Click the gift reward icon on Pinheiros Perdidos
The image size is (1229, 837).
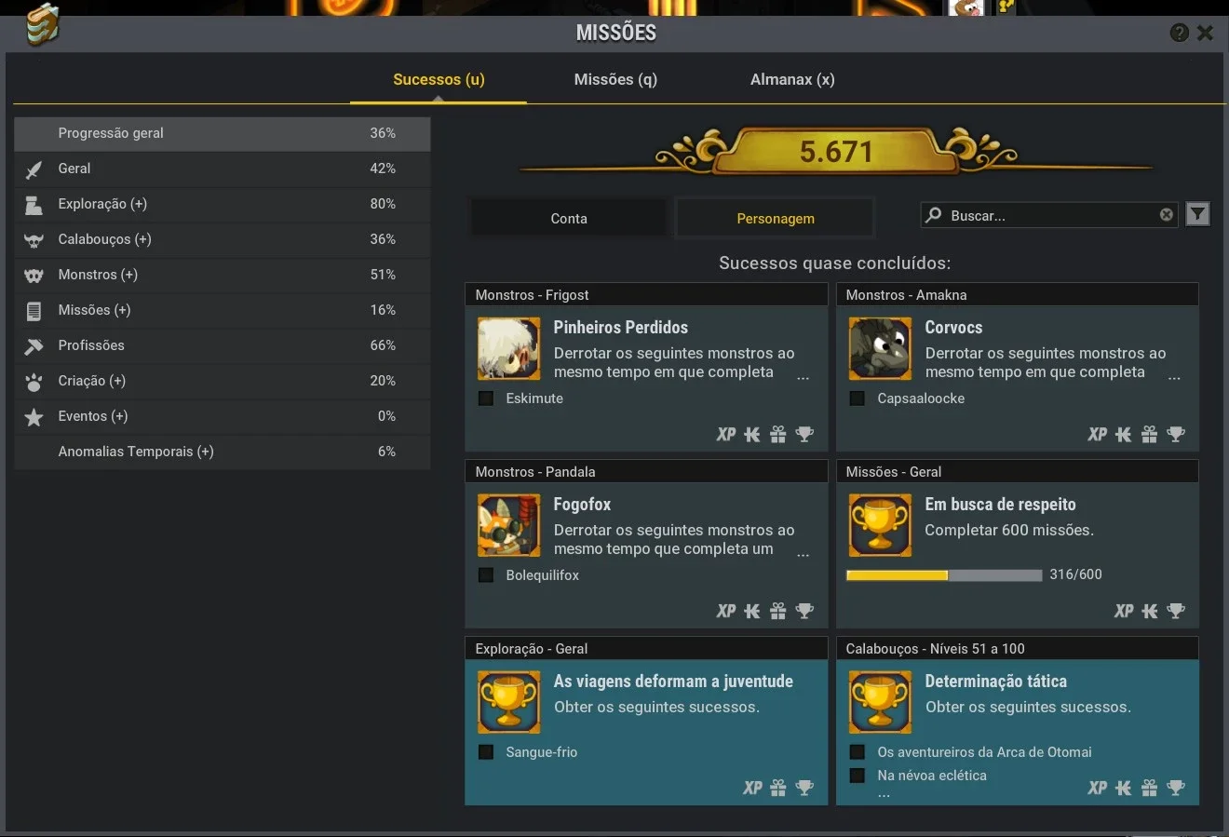click(778, 434)
